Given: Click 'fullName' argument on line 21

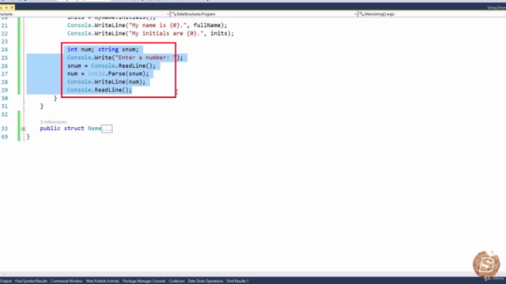Looking at the screenshot, I should [x=207, y=25].
